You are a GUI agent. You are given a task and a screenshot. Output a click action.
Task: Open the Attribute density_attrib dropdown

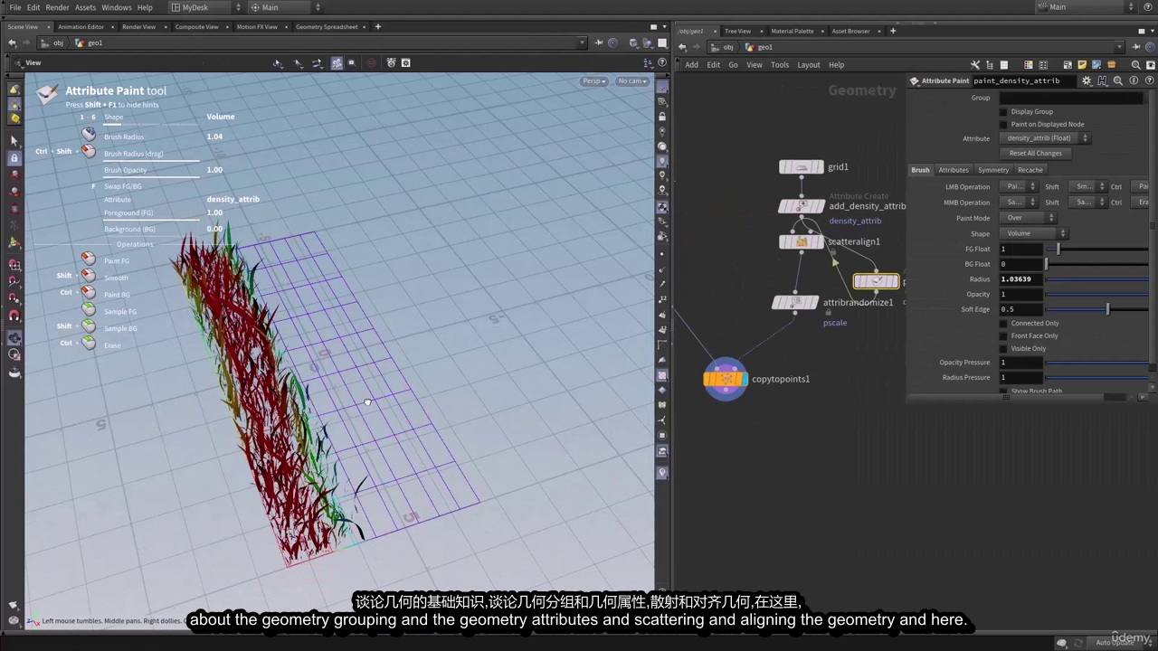point(1045,138)
